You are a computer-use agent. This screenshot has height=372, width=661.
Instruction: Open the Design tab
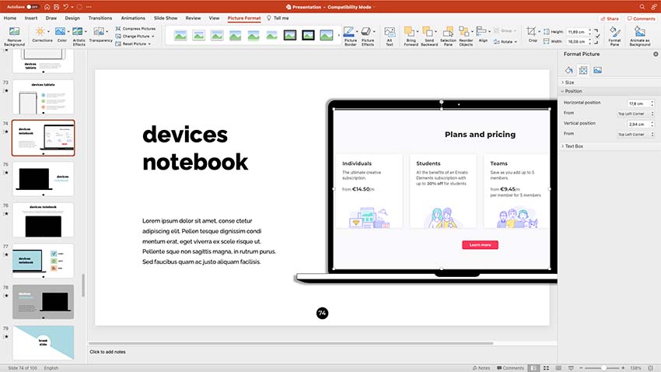point(72,18)
